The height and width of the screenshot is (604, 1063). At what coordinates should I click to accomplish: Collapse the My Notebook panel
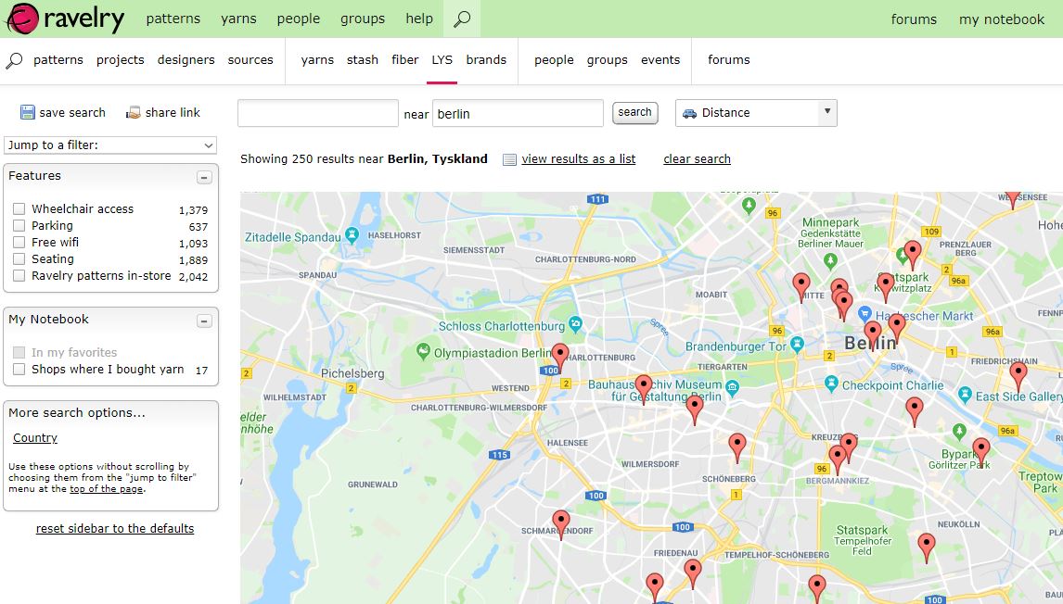coord(204,321)
